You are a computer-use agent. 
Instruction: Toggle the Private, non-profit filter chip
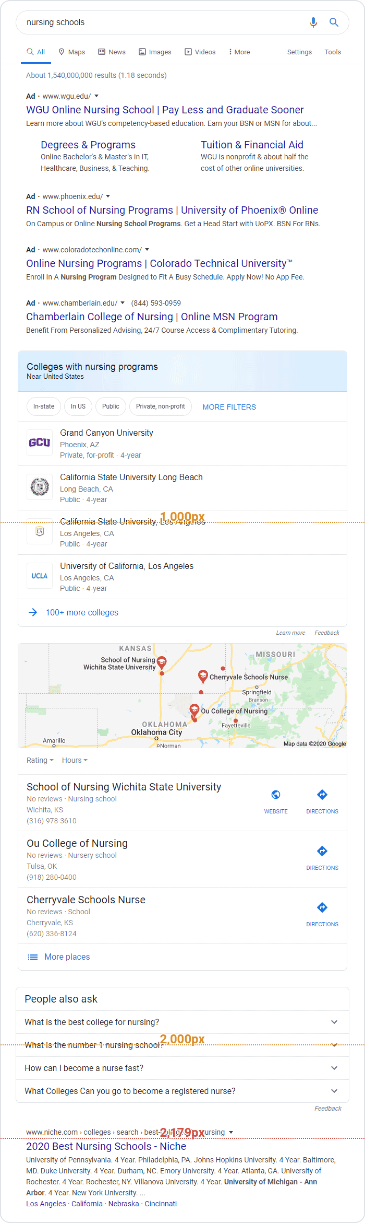(161, 406)
